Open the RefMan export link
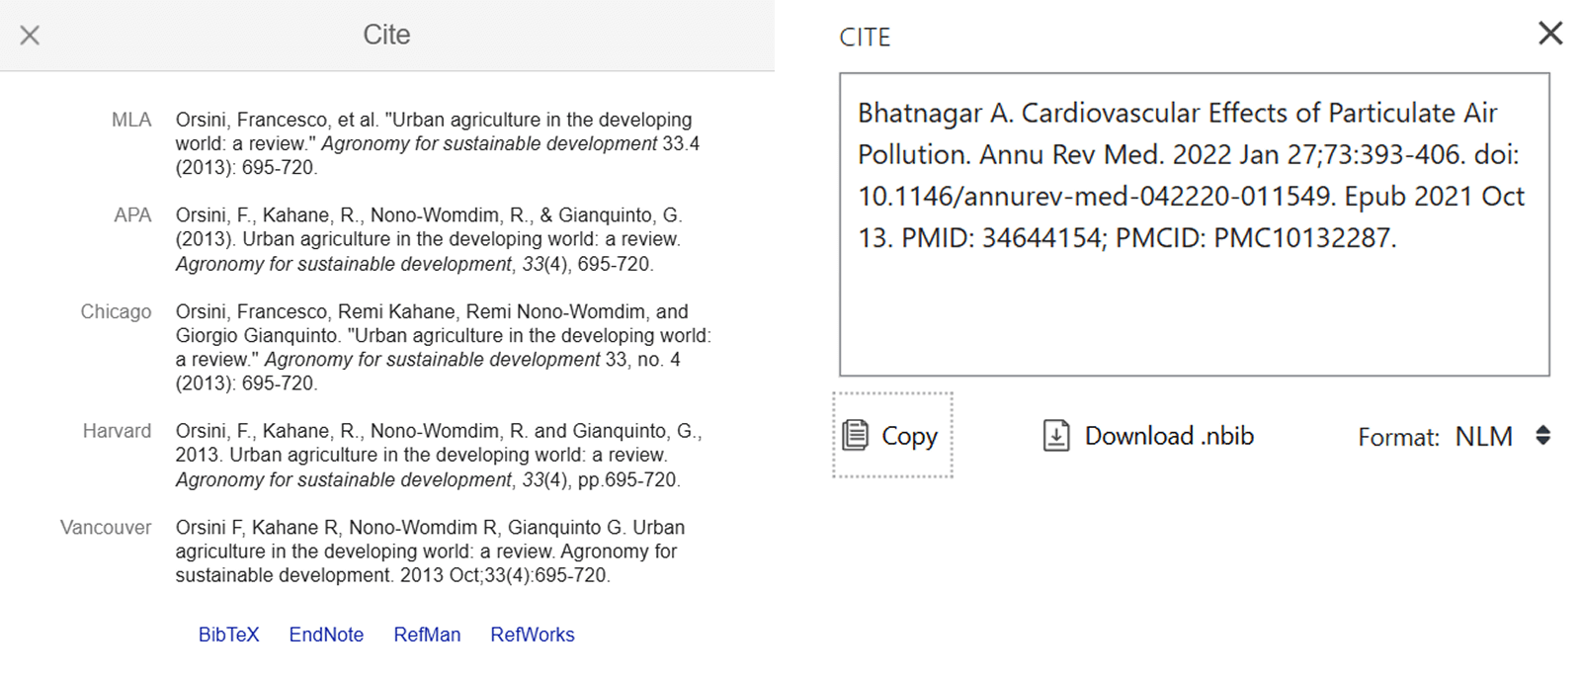 point(427,635)
